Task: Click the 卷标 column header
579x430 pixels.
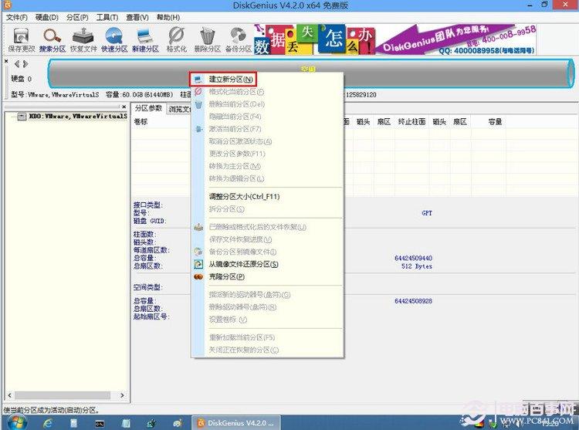Action: pyautogui.click(x=141, y=122)
